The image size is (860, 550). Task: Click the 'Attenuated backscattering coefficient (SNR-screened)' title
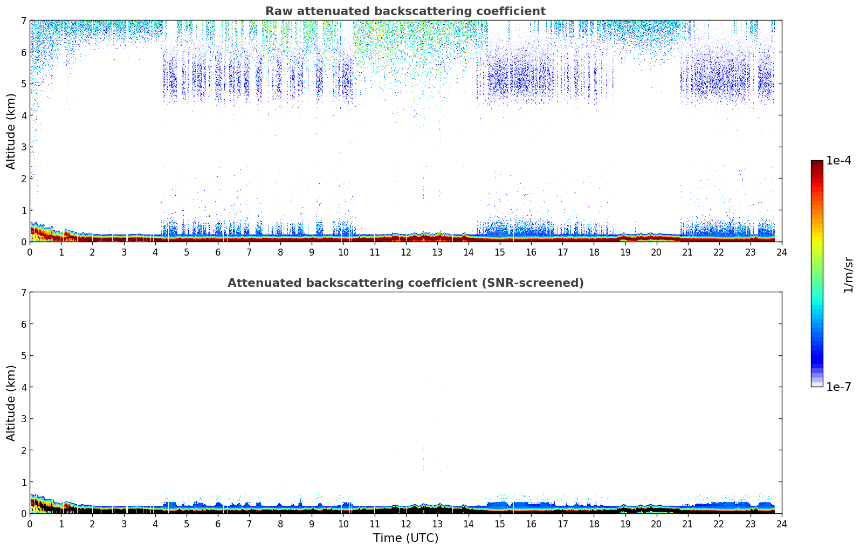point(405,283)
